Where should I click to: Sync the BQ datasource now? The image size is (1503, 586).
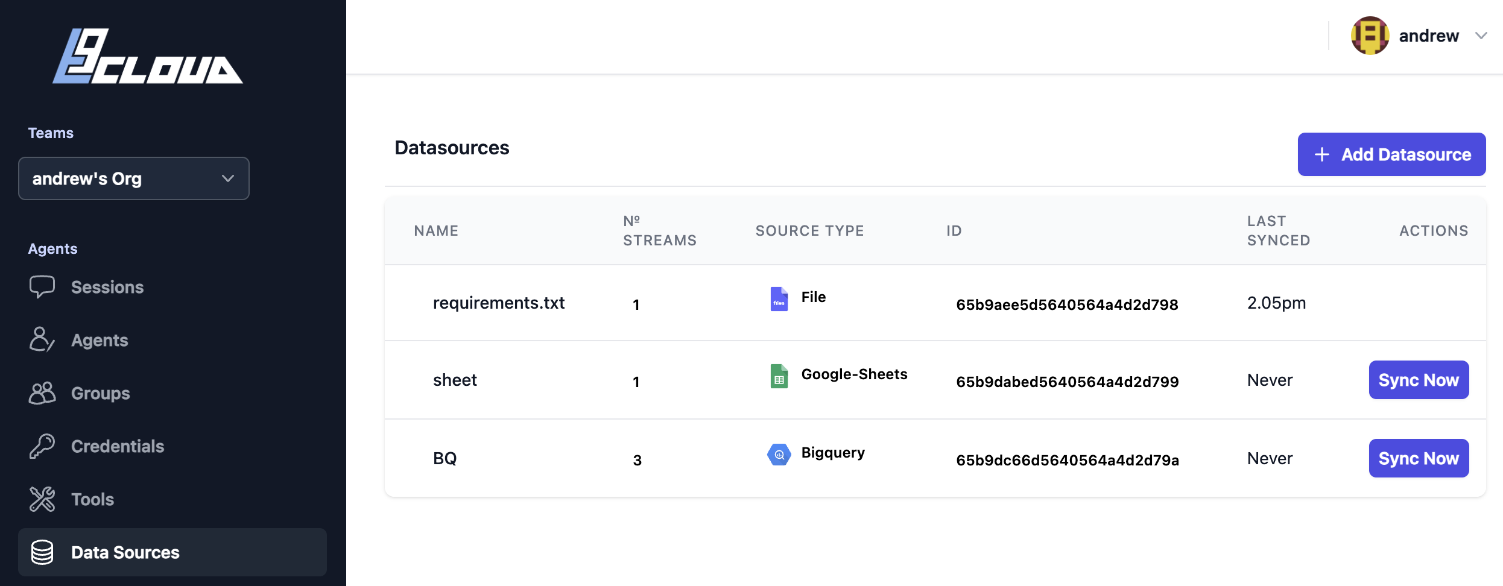(1419, 458)
